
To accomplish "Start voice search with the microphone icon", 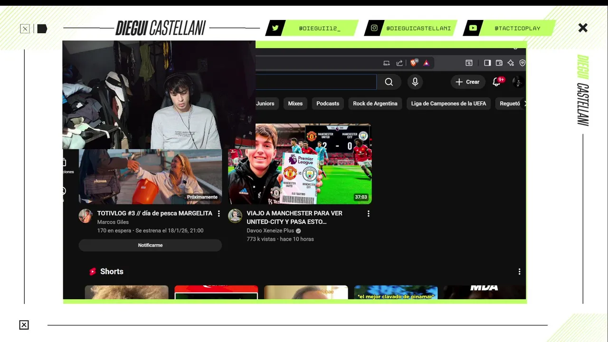I will tap(415, 82).
